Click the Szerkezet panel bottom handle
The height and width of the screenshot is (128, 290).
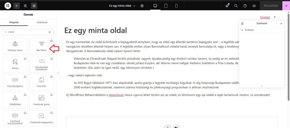point(261,86)
